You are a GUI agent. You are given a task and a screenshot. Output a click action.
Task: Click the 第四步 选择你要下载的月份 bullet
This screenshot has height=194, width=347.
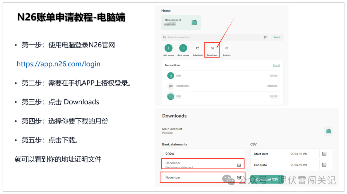pyautogui.click(x=65, y=121)
